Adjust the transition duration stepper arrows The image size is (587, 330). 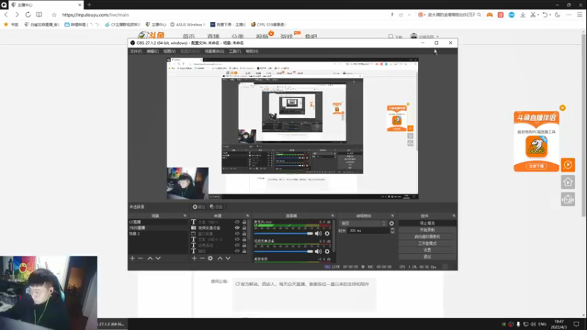click(x=393, y=230)
